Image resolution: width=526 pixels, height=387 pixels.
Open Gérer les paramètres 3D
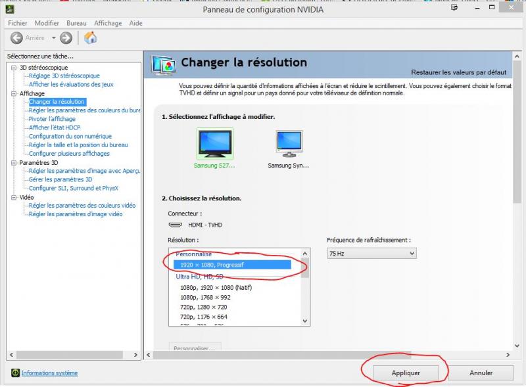[x=60, y=179]
